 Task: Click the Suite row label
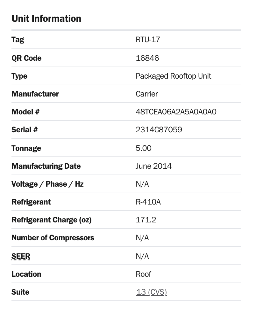pyautogui.click(x=20, y=292)
